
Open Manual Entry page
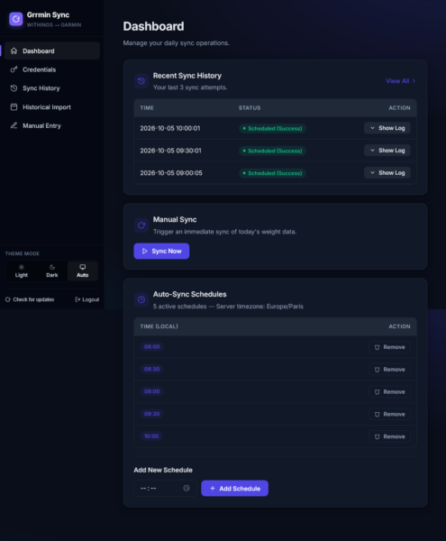(x=52, y=125)
